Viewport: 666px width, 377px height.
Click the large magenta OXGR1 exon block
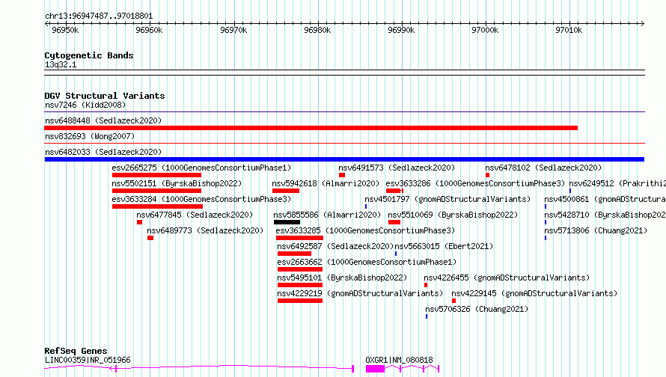375,369
